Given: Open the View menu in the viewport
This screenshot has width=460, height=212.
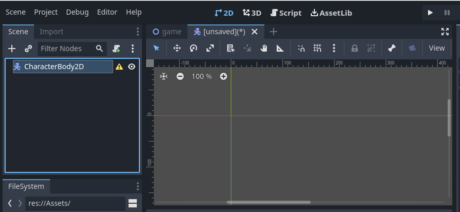Looking at the screenshot, I should [437, 48].
